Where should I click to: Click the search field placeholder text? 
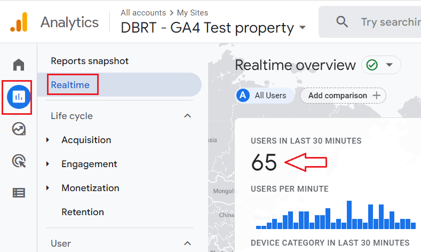391,22
